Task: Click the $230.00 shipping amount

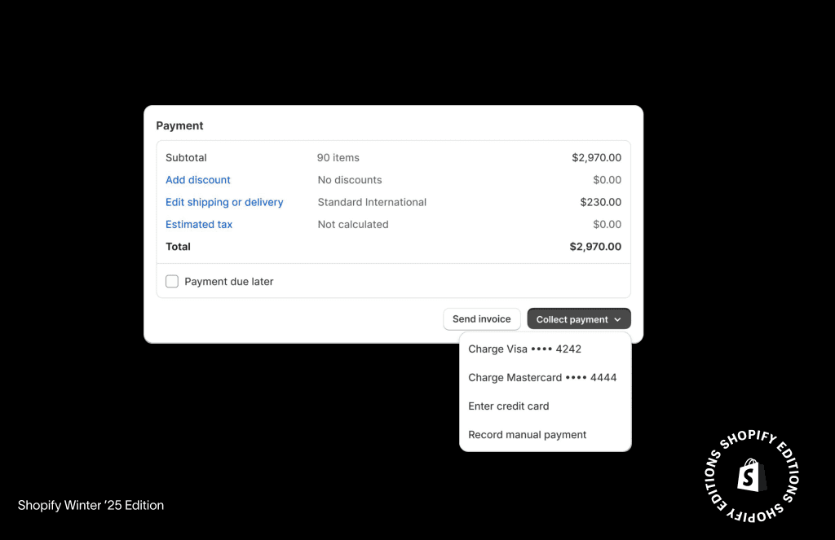Action: pyautogui.click(x=601, y=202)
